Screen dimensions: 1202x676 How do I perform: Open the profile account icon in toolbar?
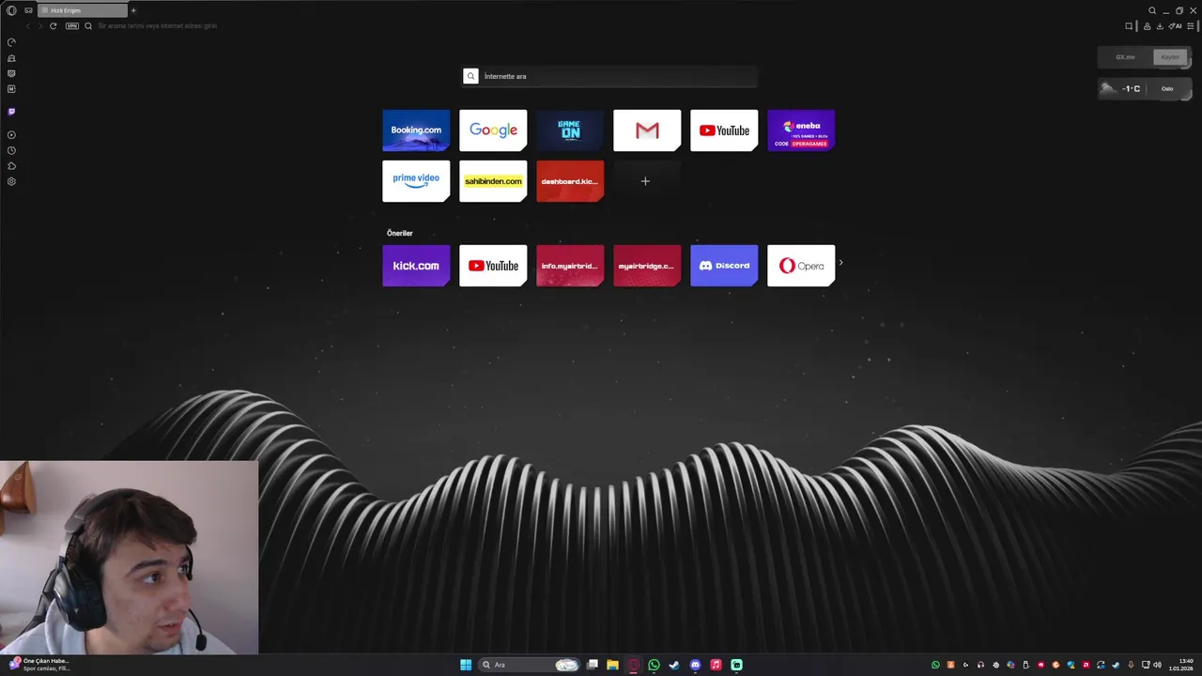[1147, 25]
